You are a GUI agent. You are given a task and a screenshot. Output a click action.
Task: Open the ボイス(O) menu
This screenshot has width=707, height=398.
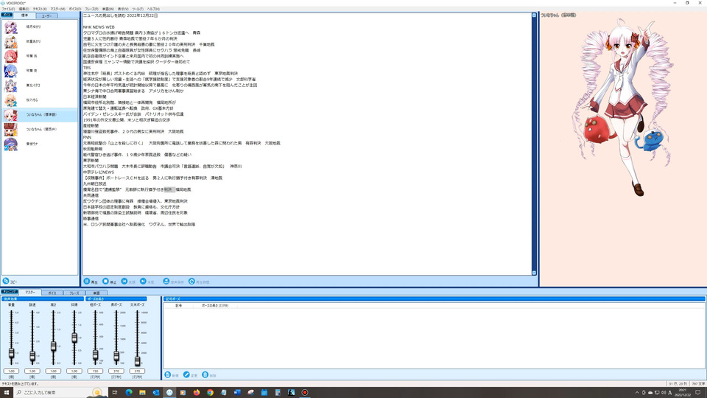click(75, 9)
